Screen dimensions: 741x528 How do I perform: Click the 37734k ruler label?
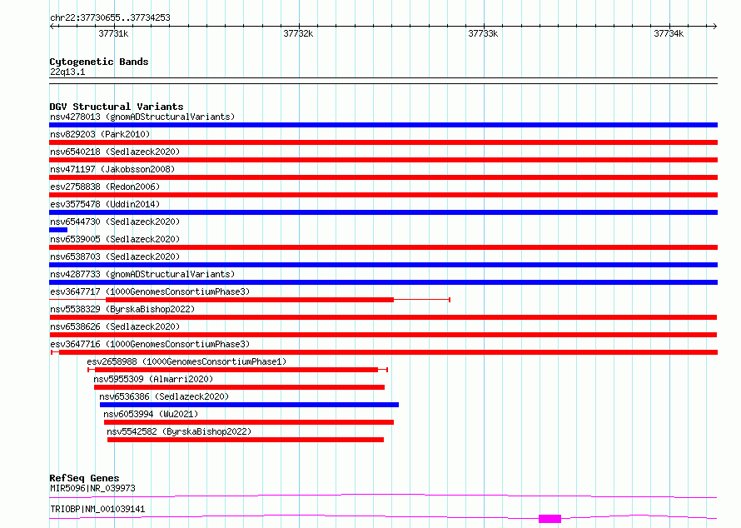[669, 33]
